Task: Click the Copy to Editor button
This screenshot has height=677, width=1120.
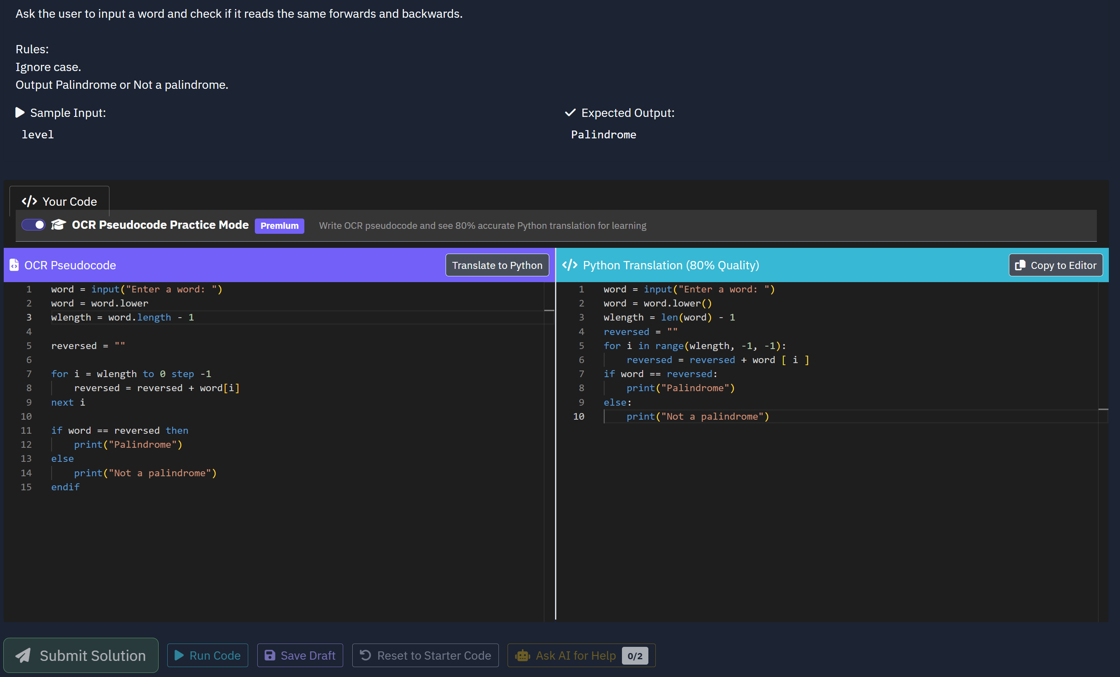Action: (x=1056, y=265)
